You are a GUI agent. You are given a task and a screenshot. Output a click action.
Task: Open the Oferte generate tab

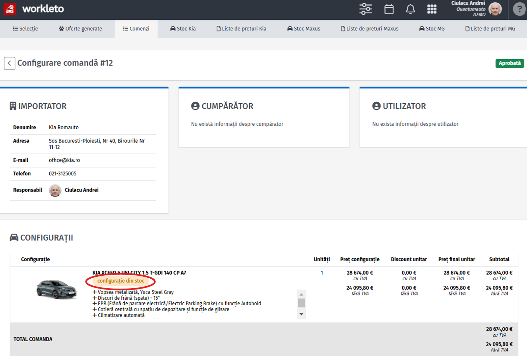point(81,29)
